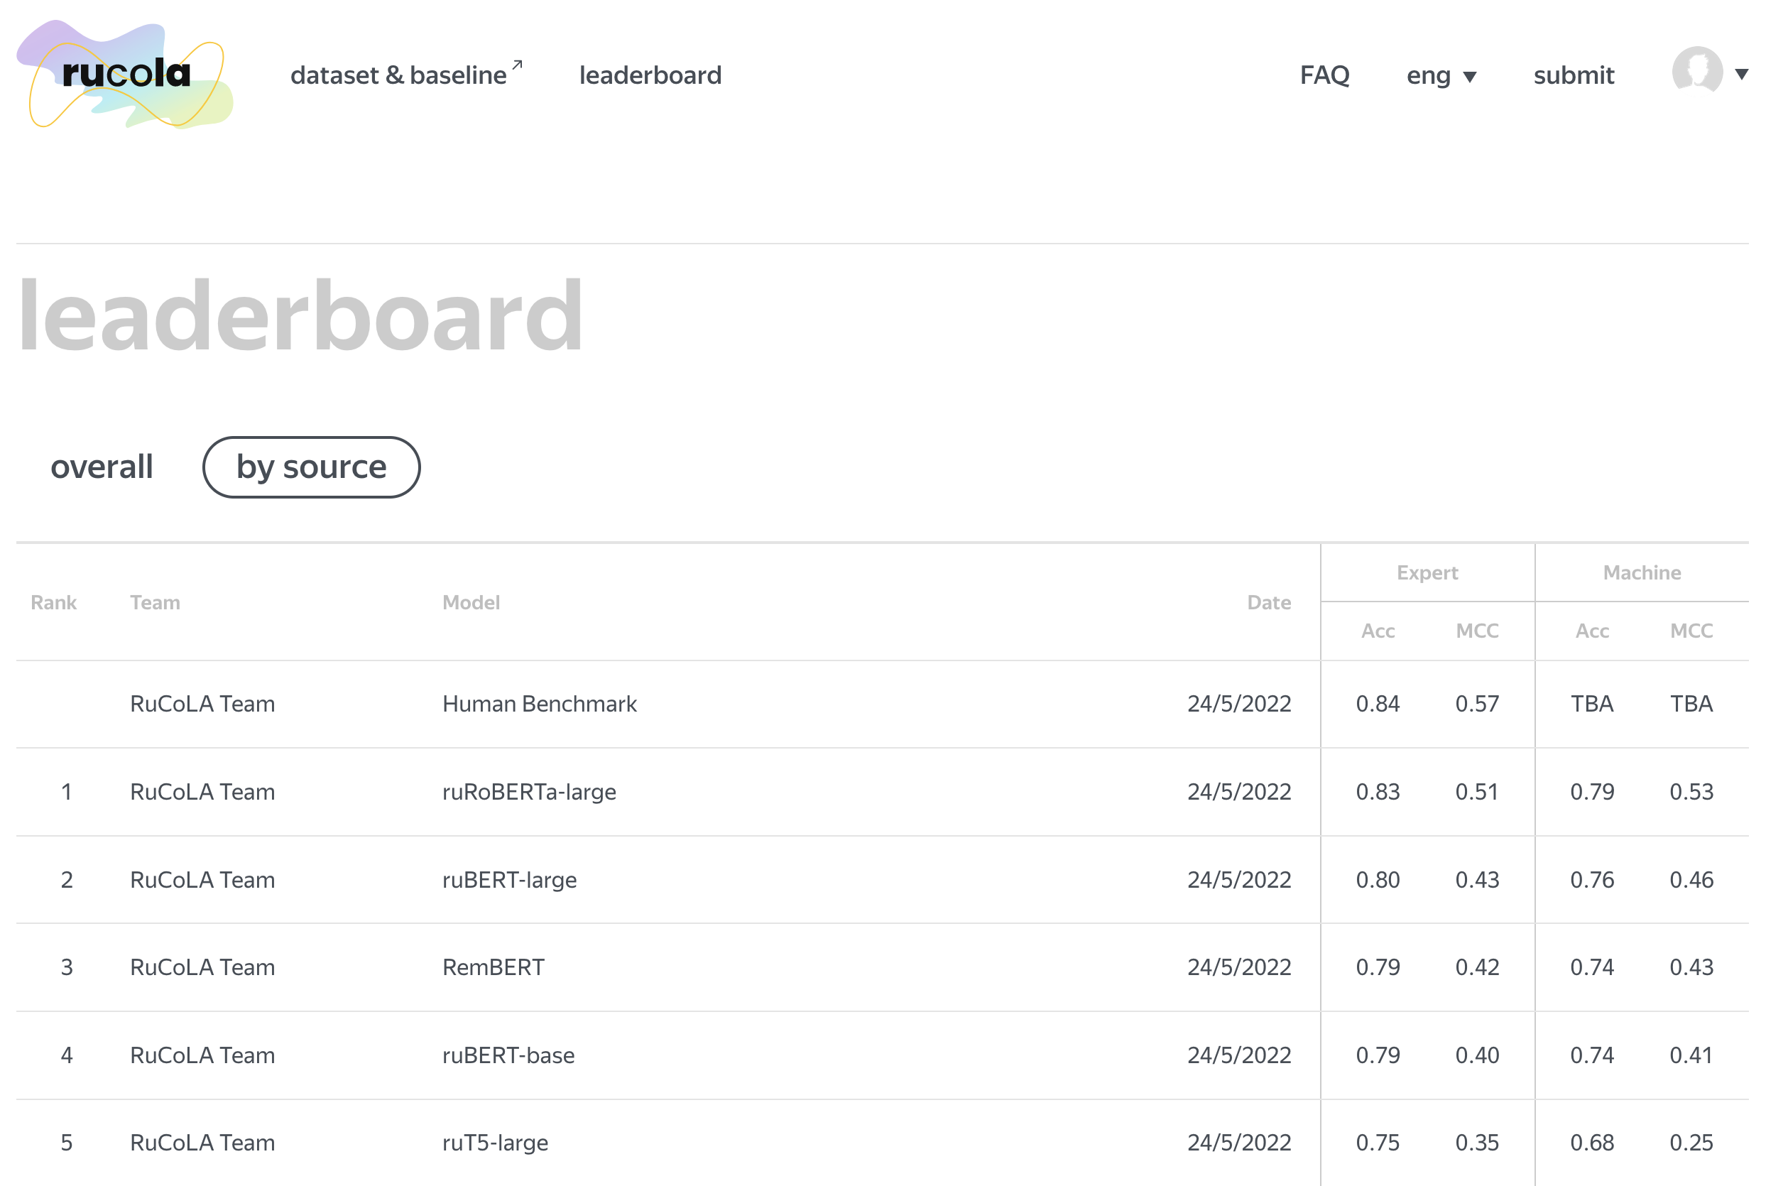Select the Human Benchmark model cell
The width and height of the screenshot is (1788, 1186).
[539, 703]
